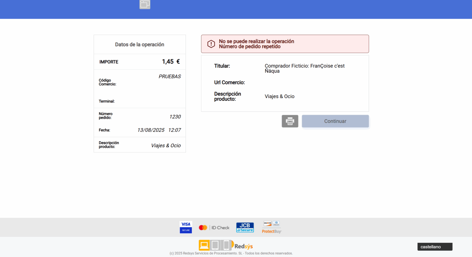
Task: Select the mobile phone view icon
Action: point(226,245)
